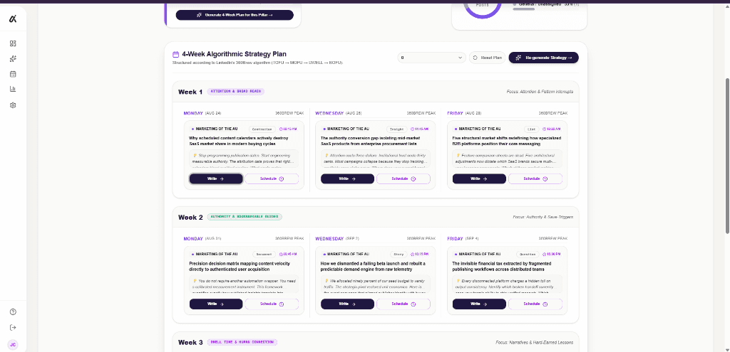Open the sparkle AI generator sidebar icon
The image size is (730, 352).
click(x=13, y=59)
